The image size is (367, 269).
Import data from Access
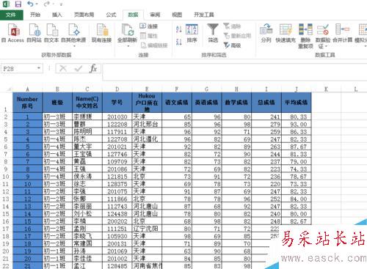(12, 33)
